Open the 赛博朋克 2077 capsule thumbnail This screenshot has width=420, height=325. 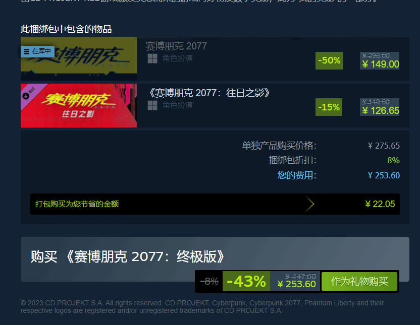click(79, 59)
